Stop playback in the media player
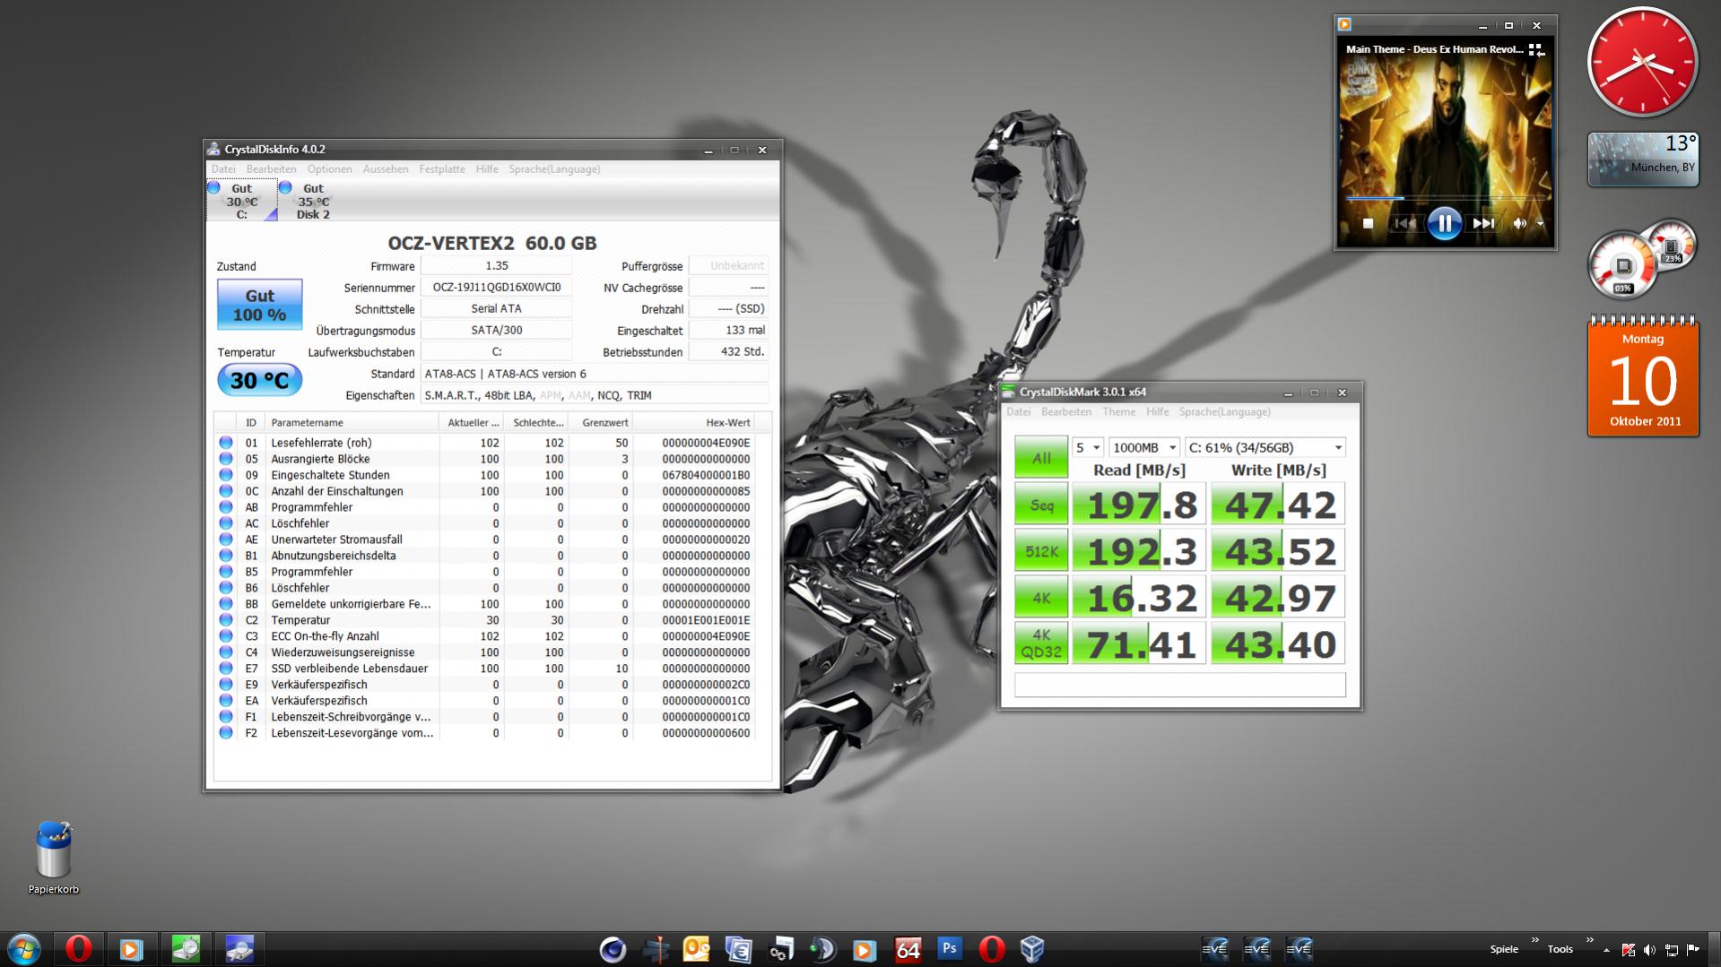The width and height of the screenshot is (1721, 967). pyautogui.click(x=1368, y=223)
